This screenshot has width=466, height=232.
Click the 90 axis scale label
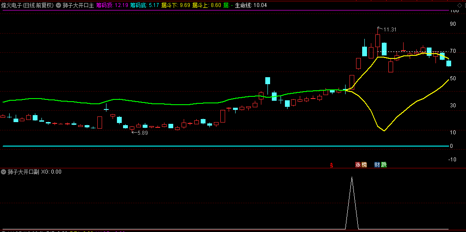pos(453,24)
